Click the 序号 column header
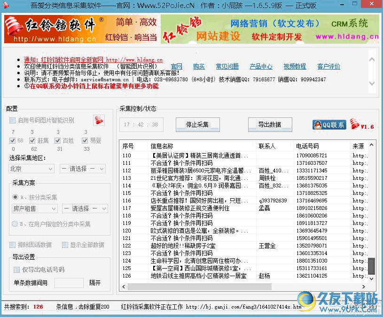383x317 pixels. pos(134,146)
